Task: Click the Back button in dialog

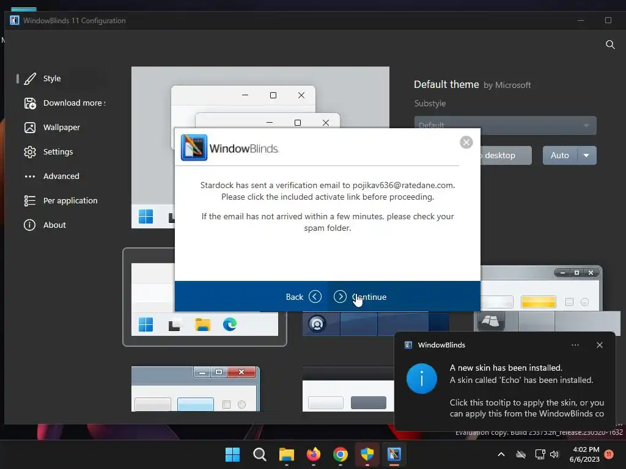Action: [303, 297]
